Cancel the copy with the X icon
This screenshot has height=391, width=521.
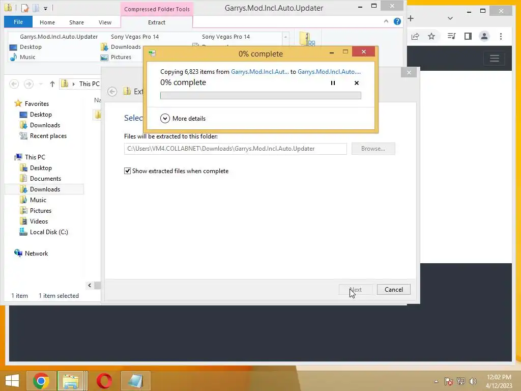(x=357, y=83)
